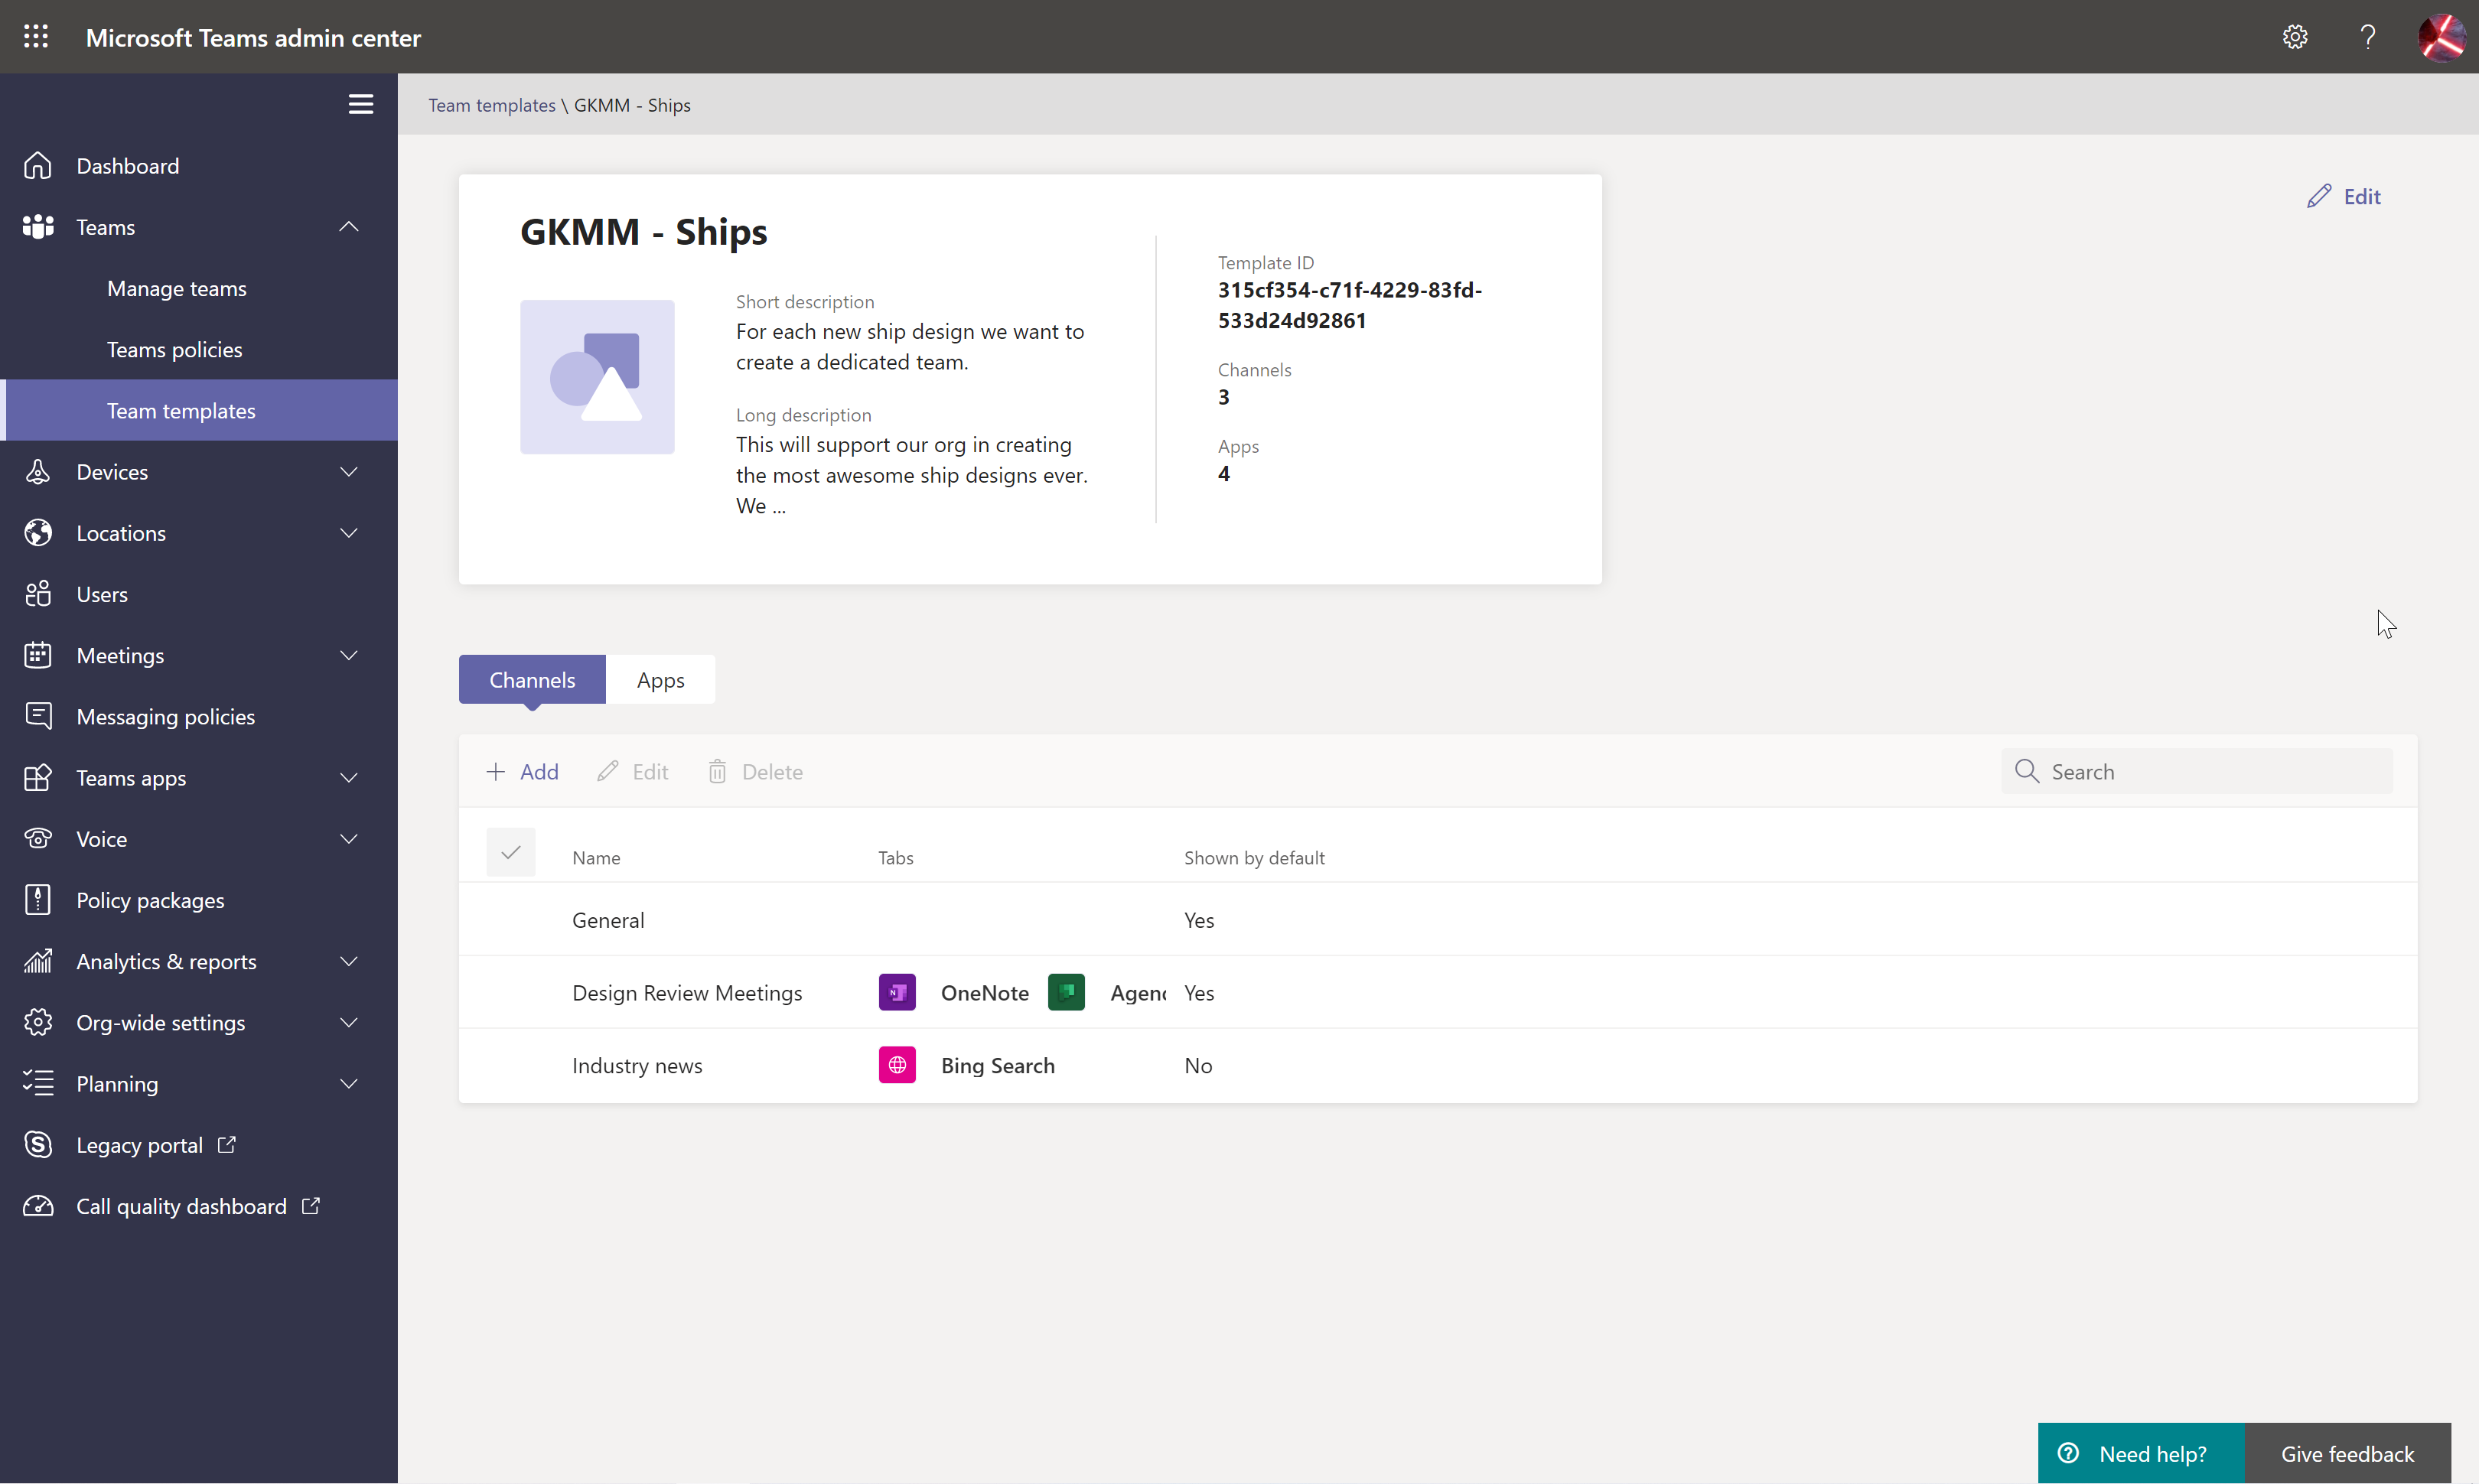Click the Need help? button

pyautogui.click(x=2141, y=1453)
